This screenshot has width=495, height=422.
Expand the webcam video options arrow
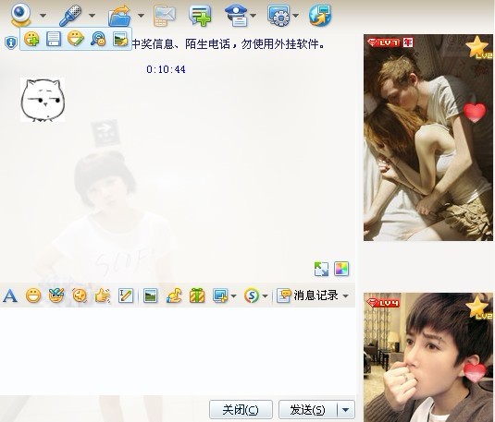[x=43, y=15]
